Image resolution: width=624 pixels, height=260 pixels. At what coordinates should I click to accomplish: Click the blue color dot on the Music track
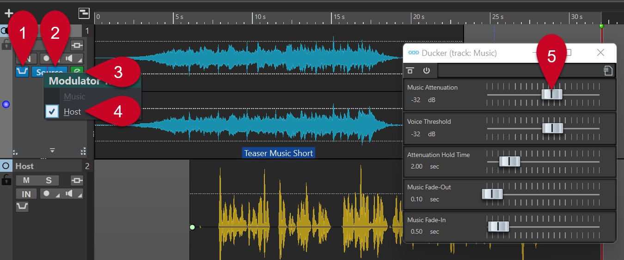pyautogui.click(x=6, y=104)
